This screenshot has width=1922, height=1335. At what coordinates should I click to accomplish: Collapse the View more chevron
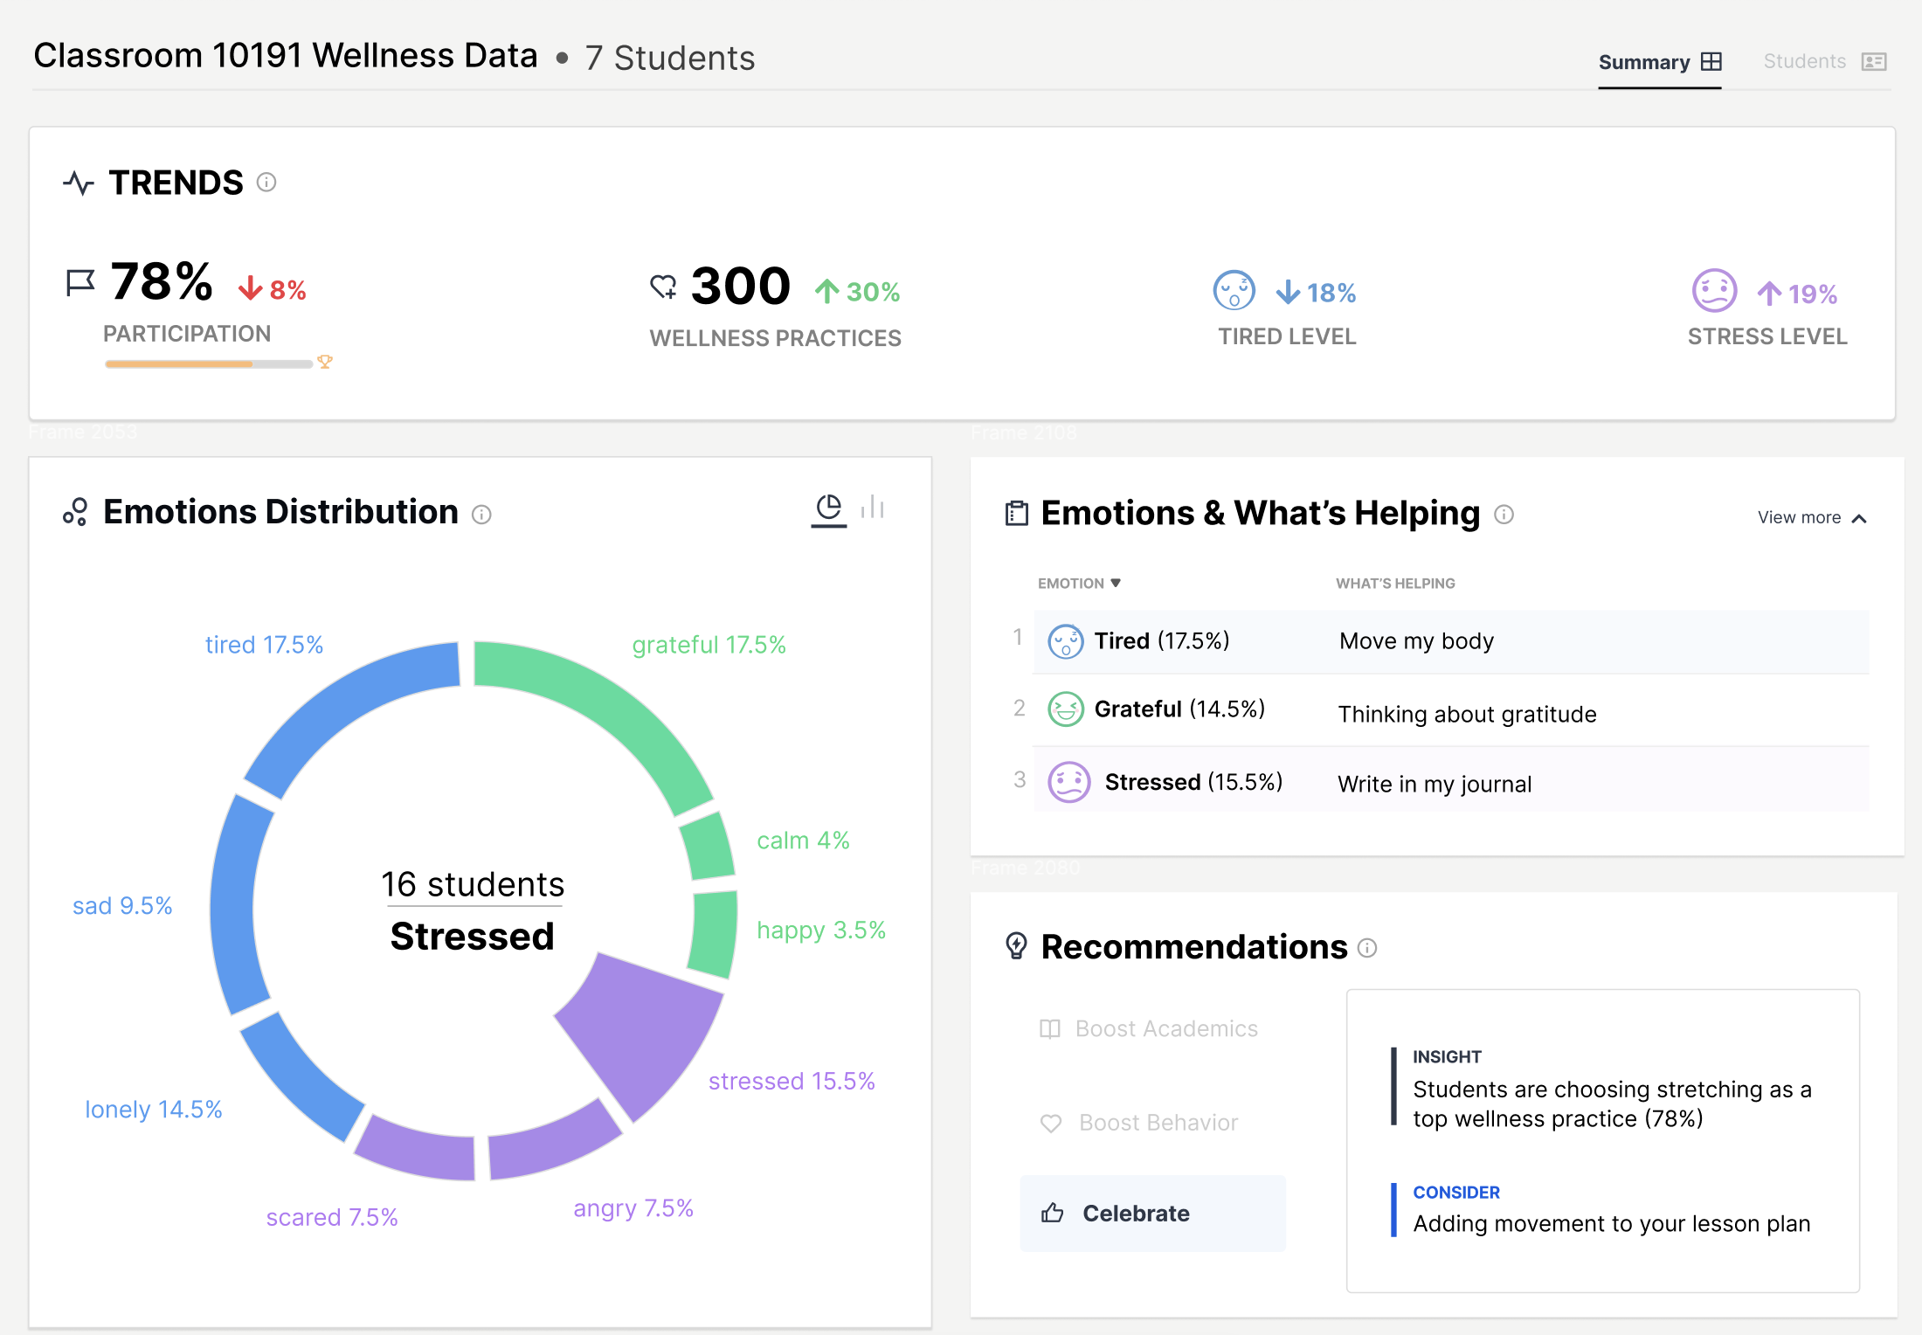[x=1859, y=518]
